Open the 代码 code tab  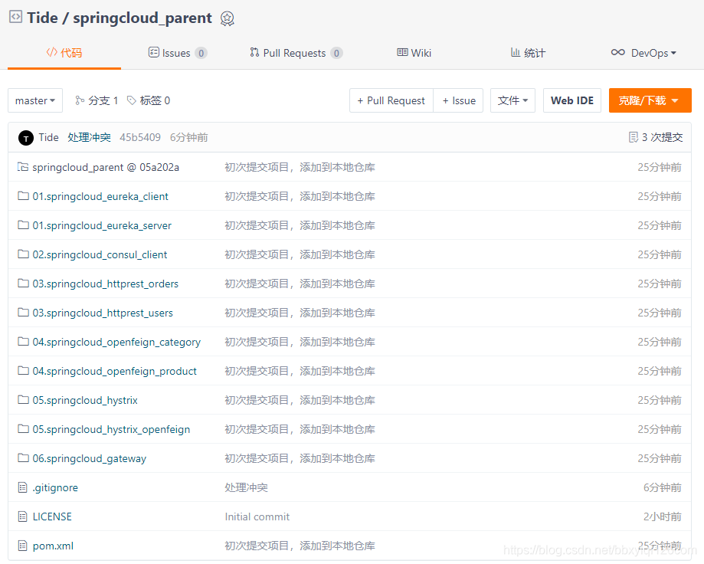click(64, 53)
